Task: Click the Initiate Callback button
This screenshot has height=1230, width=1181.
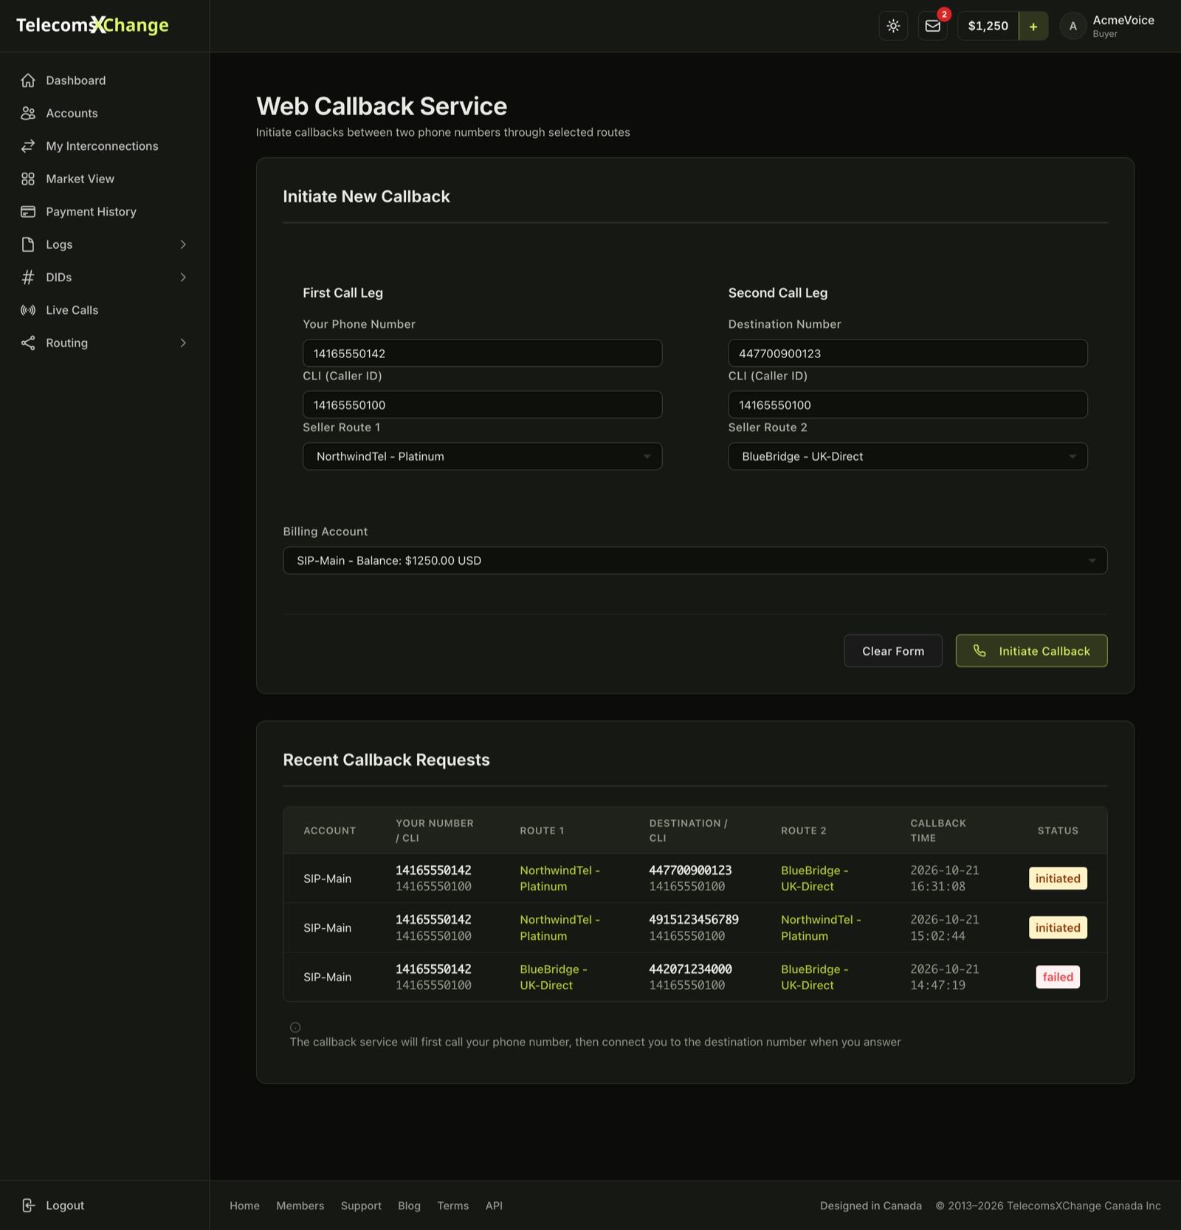Action: [x=1031, y=651]
